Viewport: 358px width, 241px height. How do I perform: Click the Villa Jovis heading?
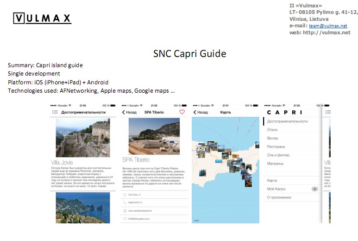(x=62, y=162)
